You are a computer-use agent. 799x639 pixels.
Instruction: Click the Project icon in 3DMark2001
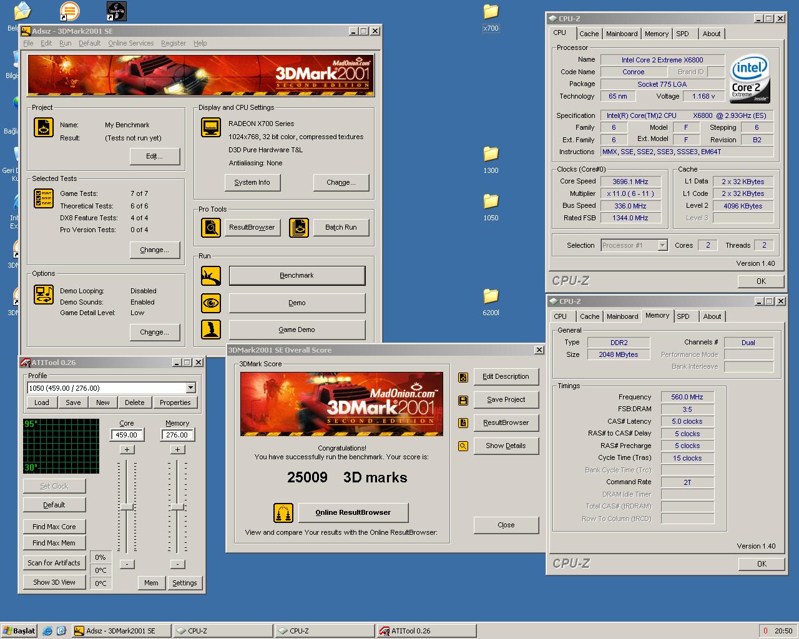[x=43, y=127]
